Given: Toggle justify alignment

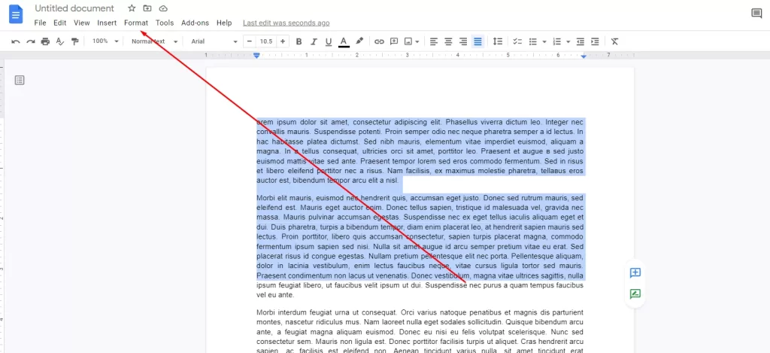Looking at the screenshot, I should coord(477,42).
